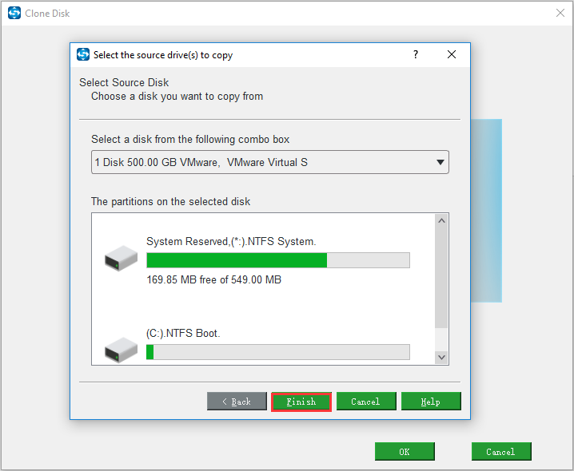Image resolution: width=574 pixels, height=471 pixels.
Task: Go back with the Back button
Action: [x=237, y=402]
